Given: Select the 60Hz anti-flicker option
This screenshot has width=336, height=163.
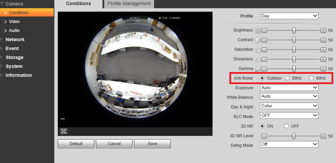Looking at the screenshot, I should tap(311, 78).
